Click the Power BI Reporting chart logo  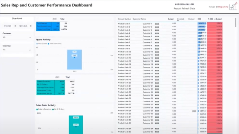coord(233,7)
